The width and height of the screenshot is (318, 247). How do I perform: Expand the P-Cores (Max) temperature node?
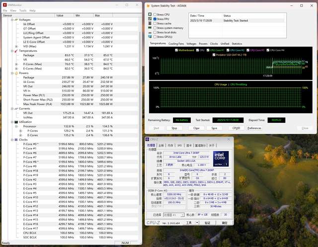coord(15,64)
